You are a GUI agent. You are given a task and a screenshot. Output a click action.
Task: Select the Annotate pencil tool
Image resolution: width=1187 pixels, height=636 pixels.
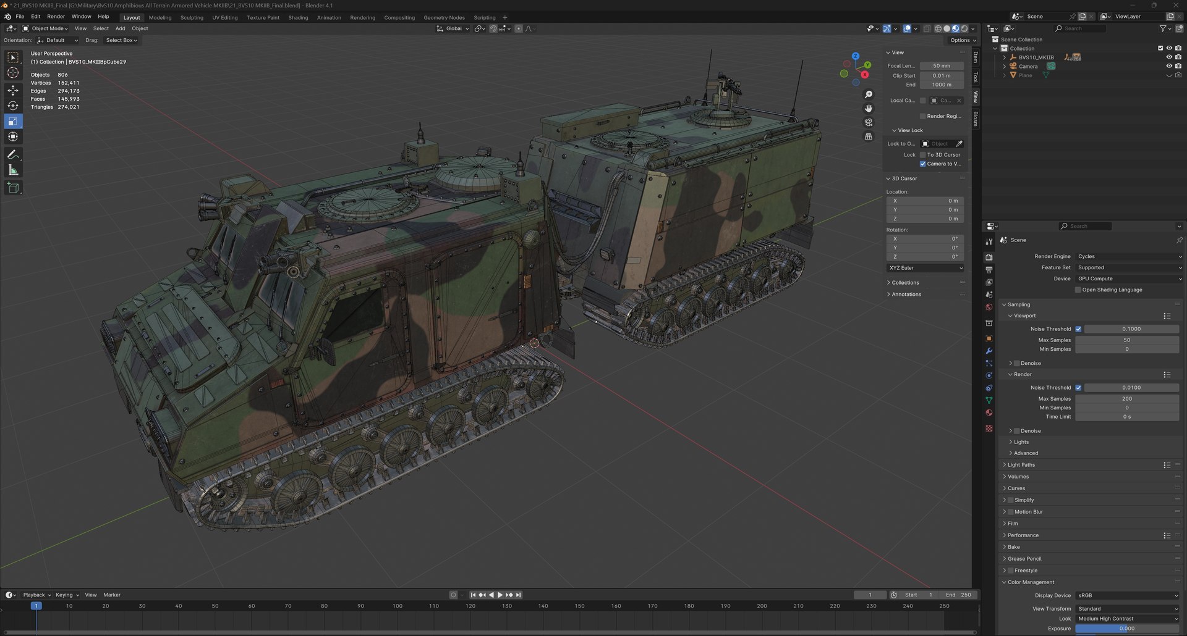click(13, 154)
